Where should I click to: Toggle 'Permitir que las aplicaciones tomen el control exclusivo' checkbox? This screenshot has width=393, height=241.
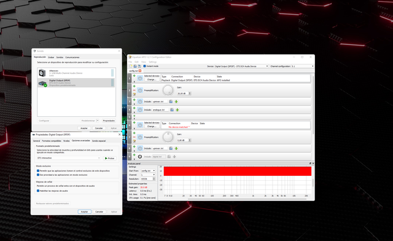[38, 171]
